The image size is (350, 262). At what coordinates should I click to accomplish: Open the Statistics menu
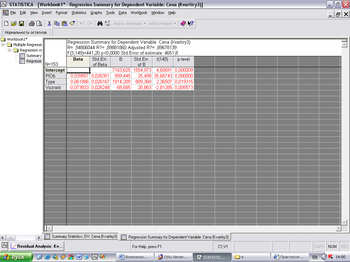79,13
